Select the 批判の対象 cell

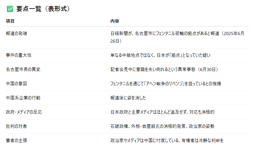[x=16, y=126]
